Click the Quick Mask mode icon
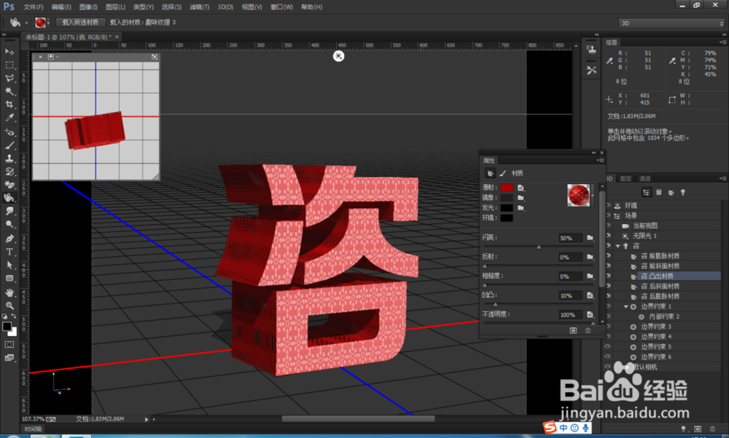This screenshot has width=729, height=438. [x=10, y=343]
